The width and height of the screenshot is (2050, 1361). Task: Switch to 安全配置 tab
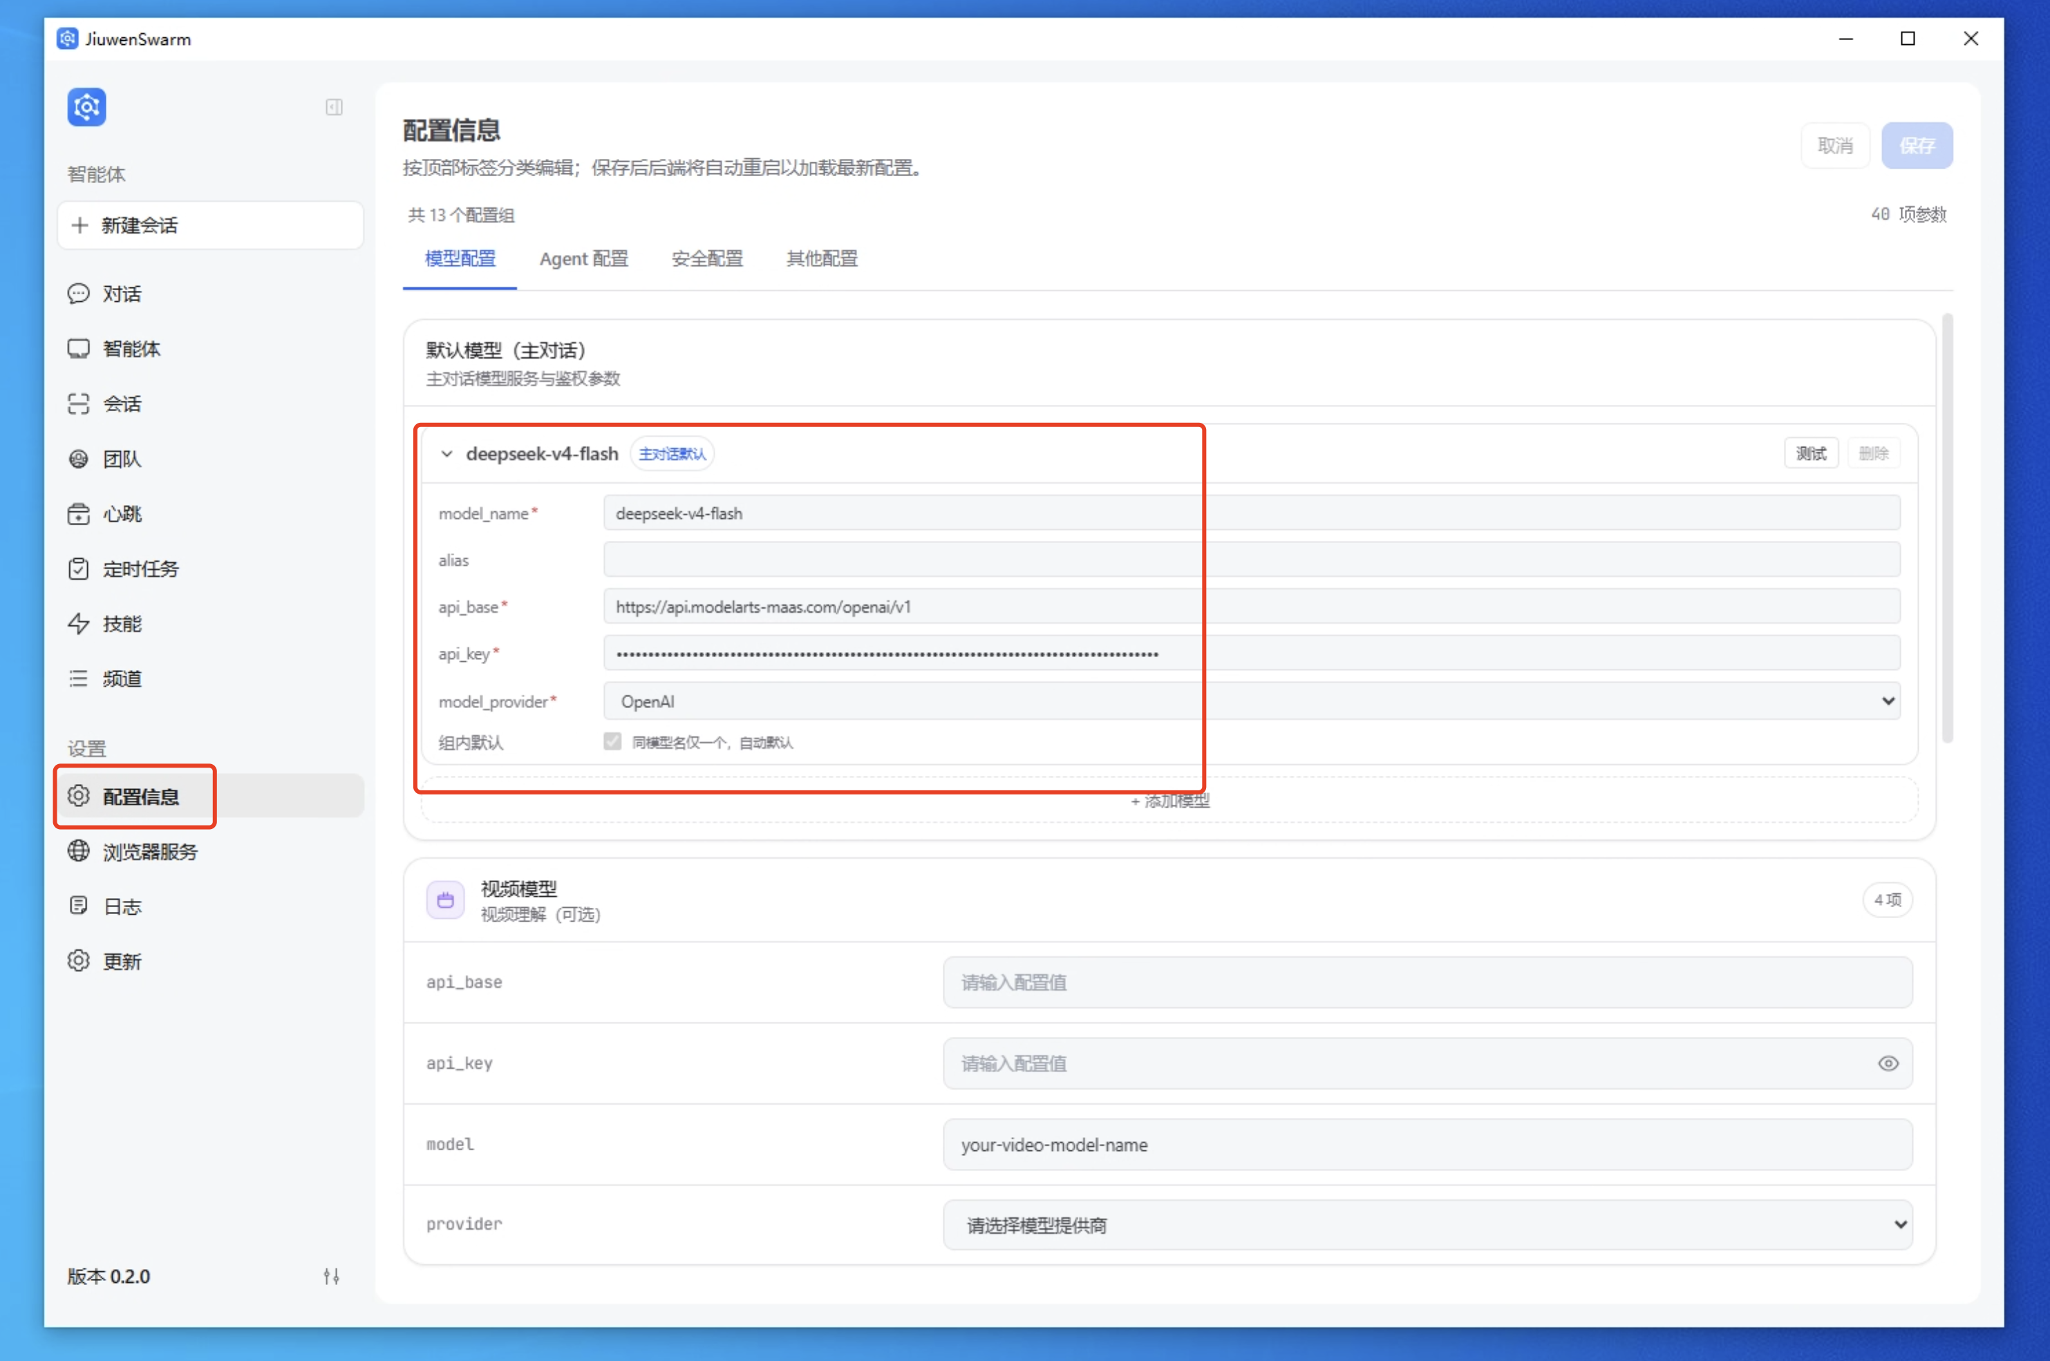coord(707,258)
